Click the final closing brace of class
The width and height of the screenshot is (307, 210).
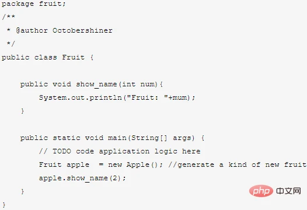point(4,205)
